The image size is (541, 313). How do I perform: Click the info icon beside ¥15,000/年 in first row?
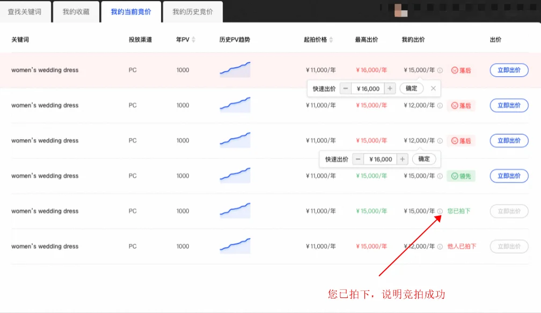coord(440,70)
